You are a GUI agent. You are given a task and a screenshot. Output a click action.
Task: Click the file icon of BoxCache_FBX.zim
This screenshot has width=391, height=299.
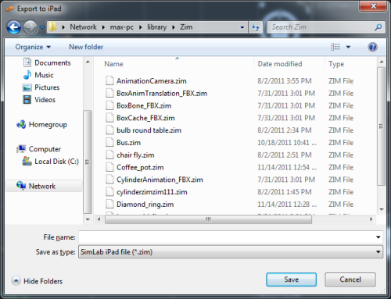(109, 118)
